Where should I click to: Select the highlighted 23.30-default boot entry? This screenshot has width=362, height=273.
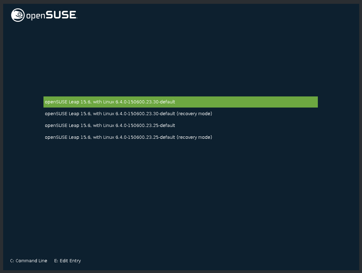click(110, 102)
